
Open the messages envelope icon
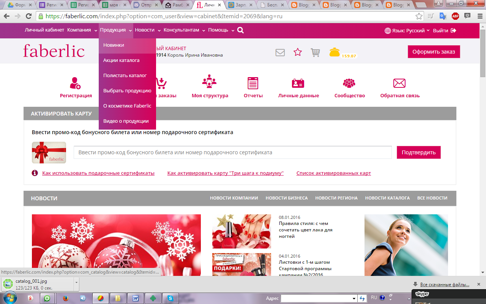point(280,52)
